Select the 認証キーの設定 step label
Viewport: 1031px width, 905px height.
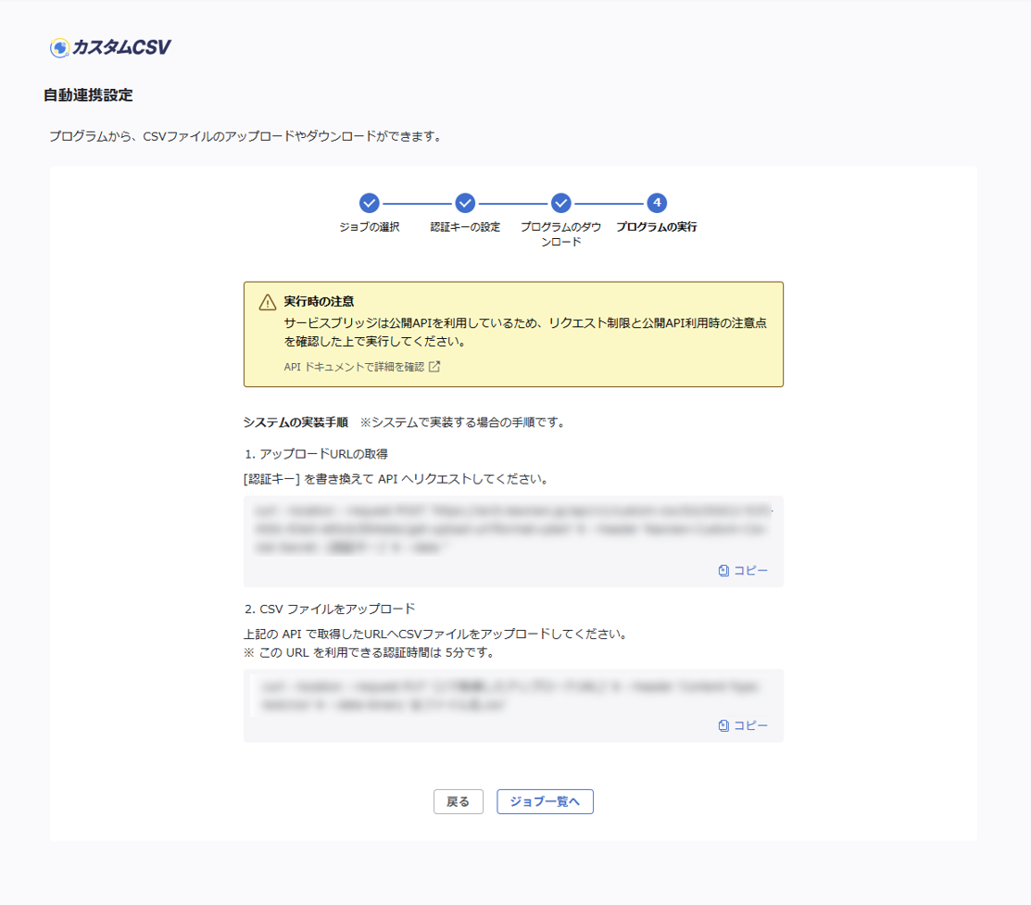click(465, 225)
